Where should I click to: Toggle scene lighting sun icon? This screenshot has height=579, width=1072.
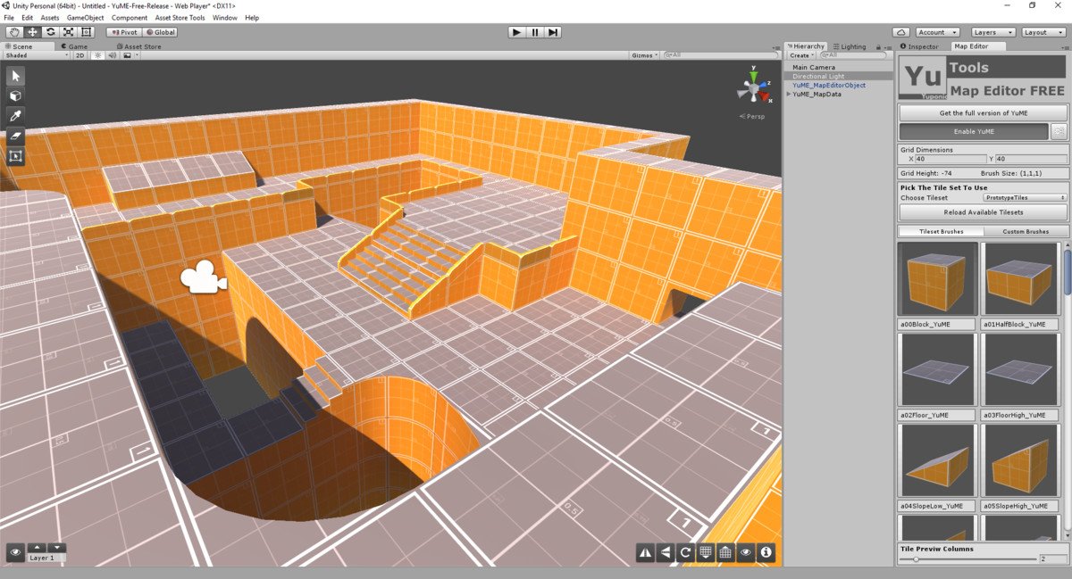(x=97, y=55)
